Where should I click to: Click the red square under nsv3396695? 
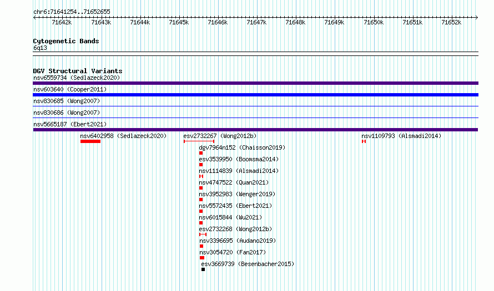201,246
